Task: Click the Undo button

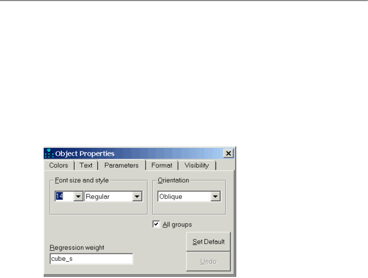Action: [x=208, y=261]
